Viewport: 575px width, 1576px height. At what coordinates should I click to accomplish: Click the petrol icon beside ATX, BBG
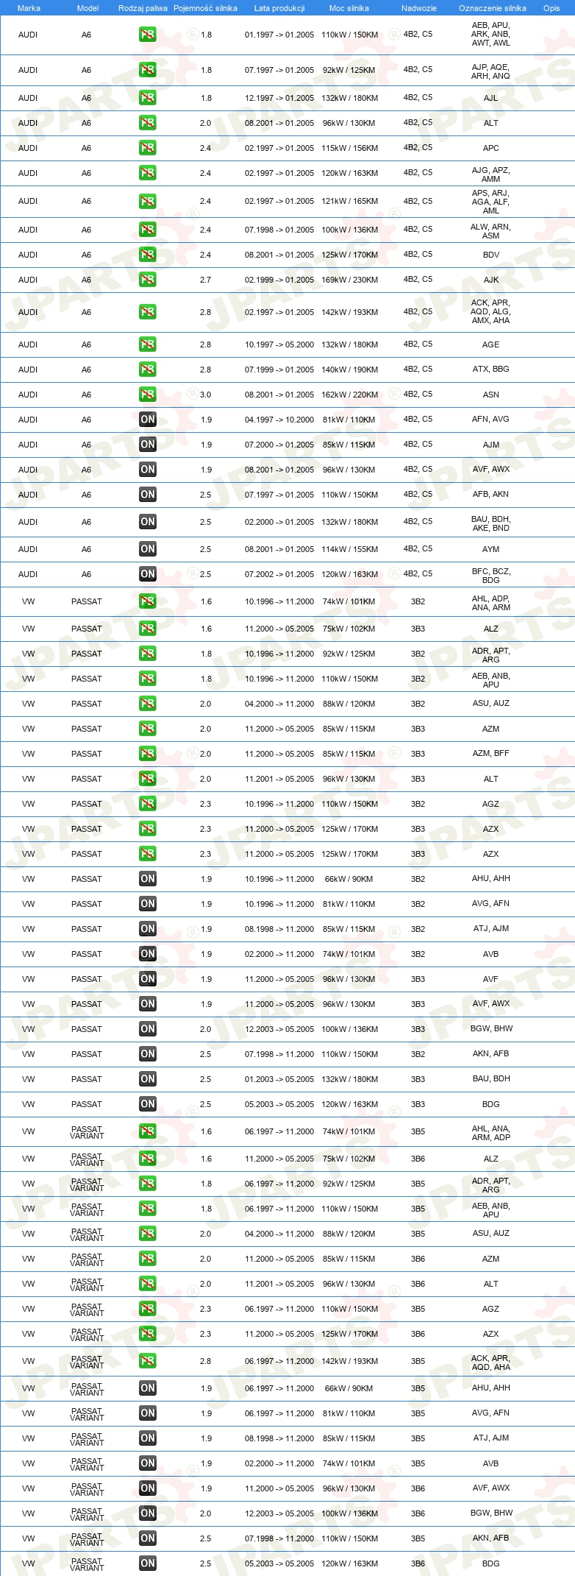coord(148,370)
